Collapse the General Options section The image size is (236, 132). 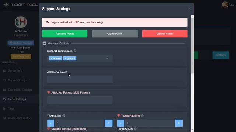44,43
